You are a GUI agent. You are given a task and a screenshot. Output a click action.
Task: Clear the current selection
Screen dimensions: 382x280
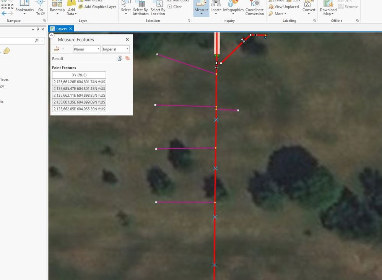pos(175,7)
